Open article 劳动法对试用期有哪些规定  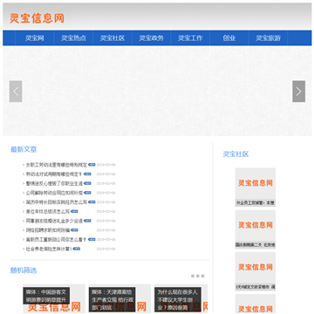click(54, 174)
